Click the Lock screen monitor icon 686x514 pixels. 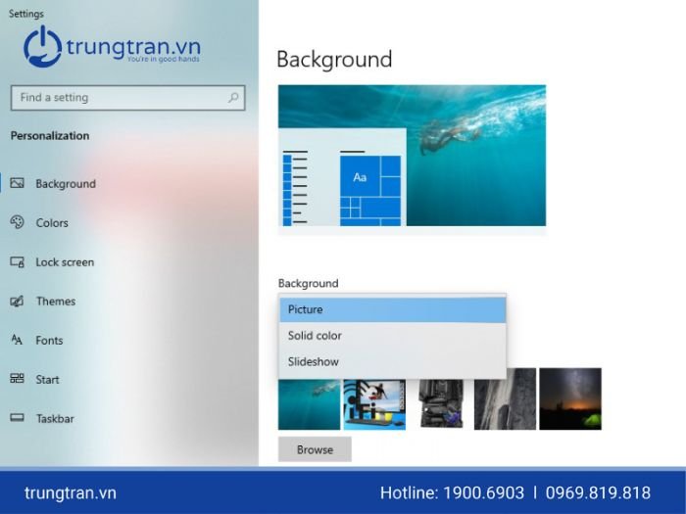17,261
